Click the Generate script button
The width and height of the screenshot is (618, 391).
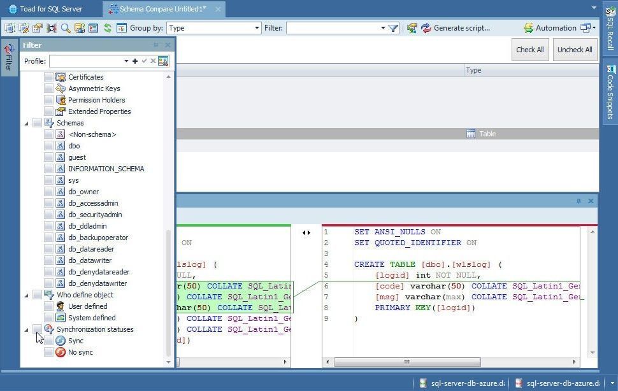point(456,28)
